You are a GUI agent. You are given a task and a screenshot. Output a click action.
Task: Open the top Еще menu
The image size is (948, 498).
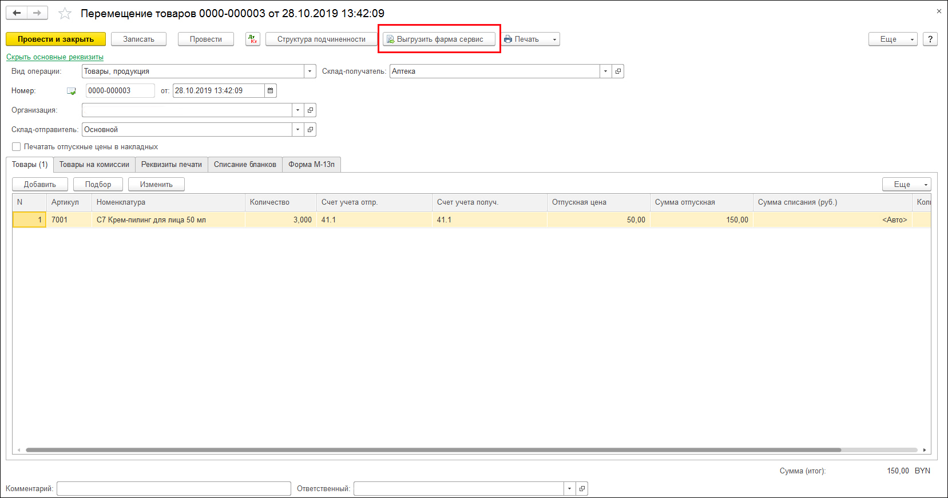[893, 39]
